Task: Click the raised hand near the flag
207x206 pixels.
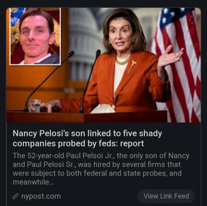Action: (170, 57)
